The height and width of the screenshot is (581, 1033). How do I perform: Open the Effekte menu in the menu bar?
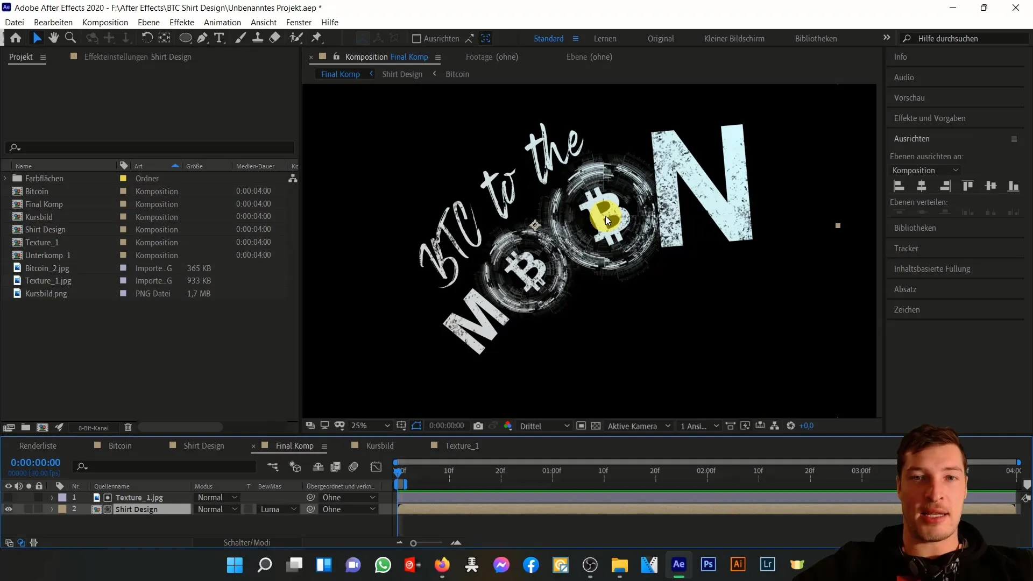tap(182, 22)
